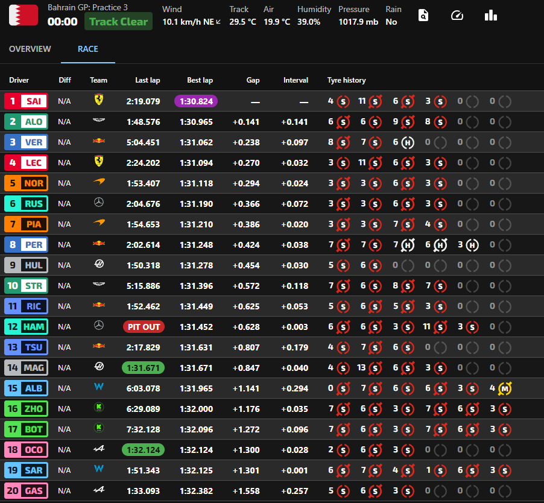Click interval +0.294 in ALB row
This screenshot has height=503, width=544.
(x=294, y=388)
